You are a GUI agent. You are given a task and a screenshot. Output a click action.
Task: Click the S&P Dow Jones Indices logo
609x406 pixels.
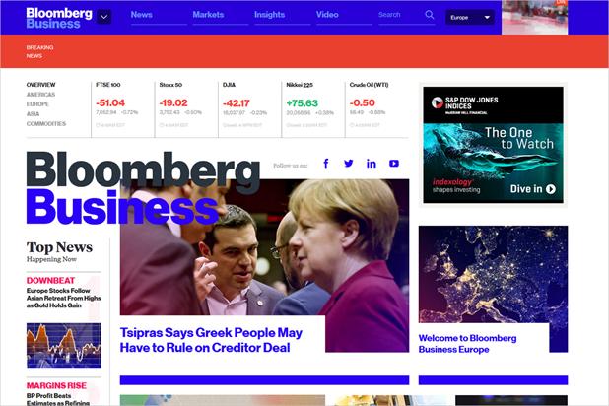point(464,104)
